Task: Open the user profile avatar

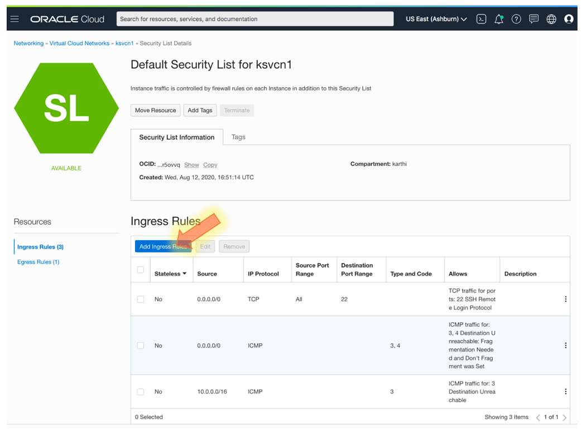Action: [x=569, y=18]
